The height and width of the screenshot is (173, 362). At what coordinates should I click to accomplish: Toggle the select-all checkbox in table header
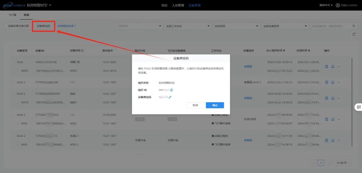tap(13, 51)
